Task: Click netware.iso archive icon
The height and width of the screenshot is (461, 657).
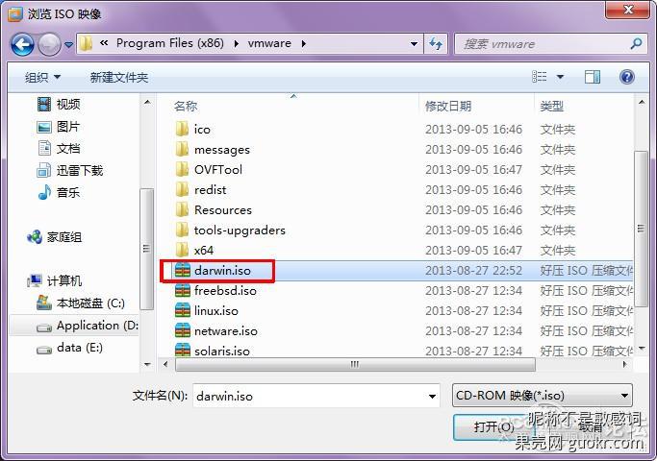Action: pyautogui.click(x=182, y=330)
